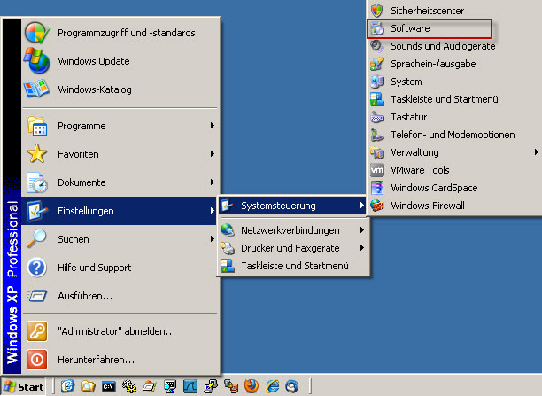Click the Programme folder icon
The width and height of the screenshot is (542, 396).
point(37,126)
